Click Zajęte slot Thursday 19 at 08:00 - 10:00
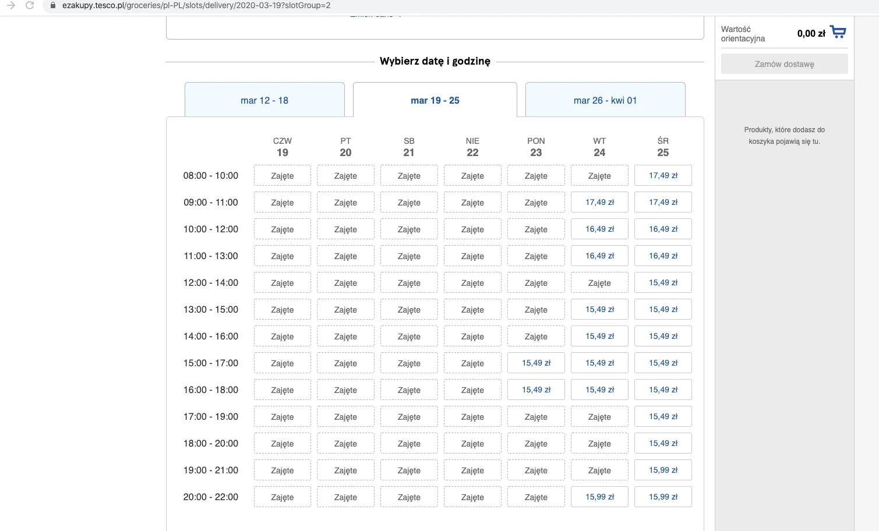The image size is (879, 531). [x=282, y=175]
